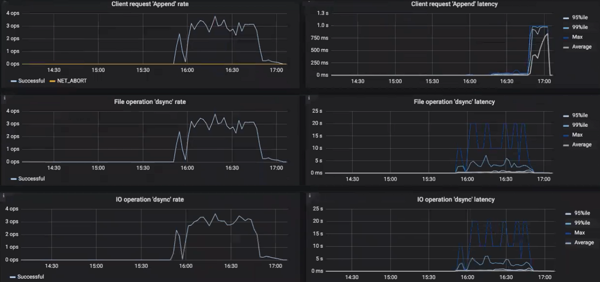600x282 pixels.
Task: Toggle Successful series in Append rate legend
Action: (31, 81)
